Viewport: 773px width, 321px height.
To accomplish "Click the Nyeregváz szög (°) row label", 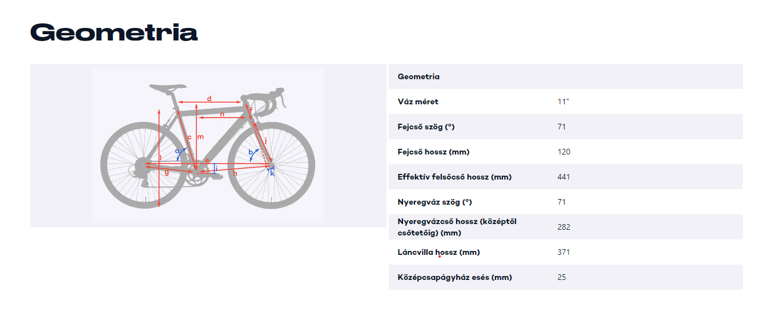I will (x=436, y=202).
